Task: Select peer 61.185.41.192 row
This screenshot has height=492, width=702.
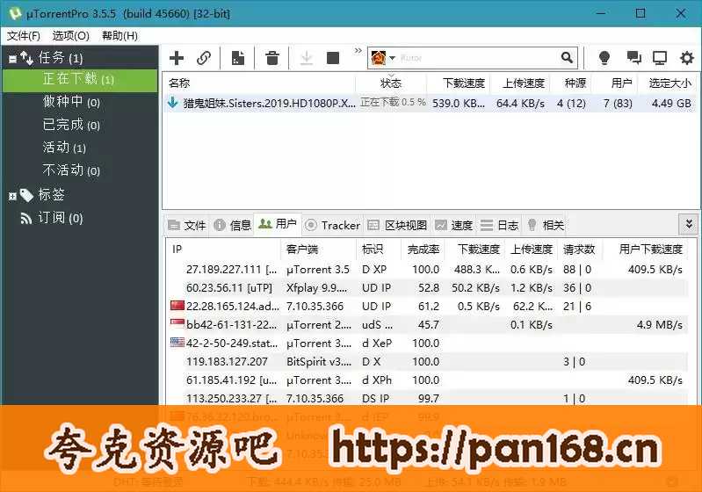Action: coord(428,380)
